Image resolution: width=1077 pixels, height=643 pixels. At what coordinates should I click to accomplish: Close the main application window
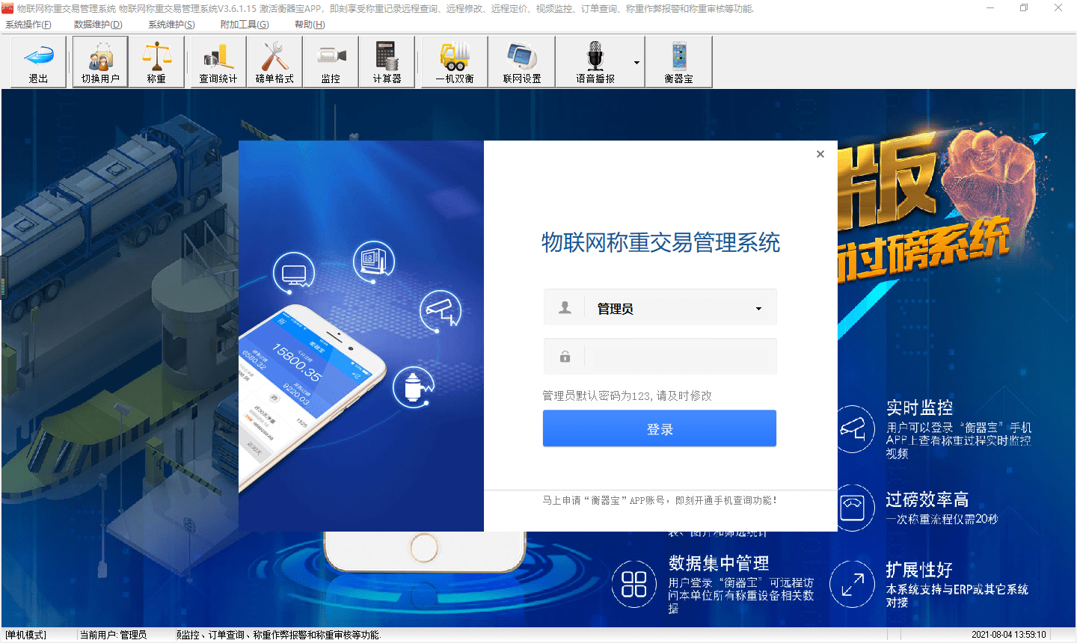coord(1058,8)
